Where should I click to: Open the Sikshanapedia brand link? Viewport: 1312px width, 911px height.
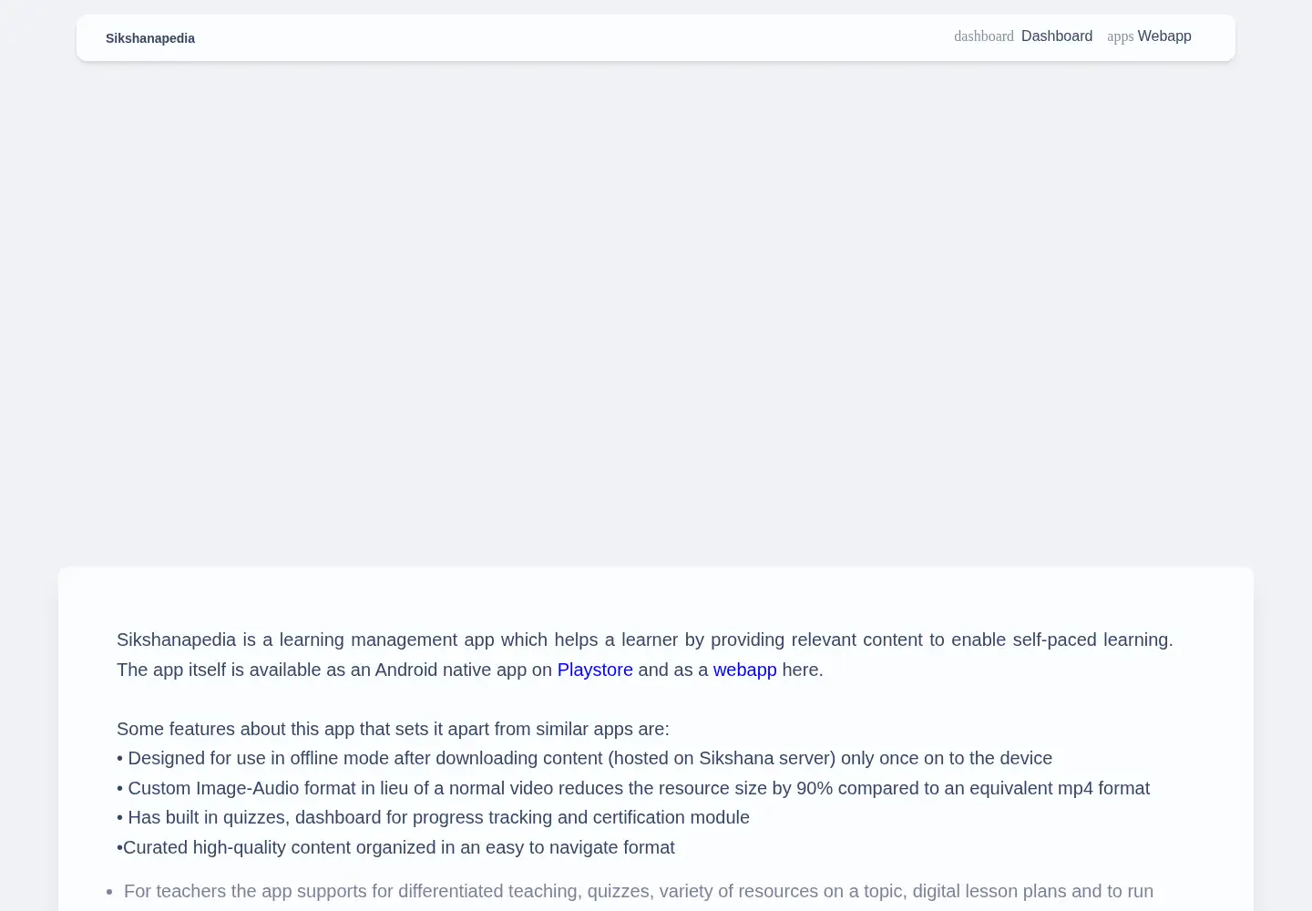tap(150, 38)
